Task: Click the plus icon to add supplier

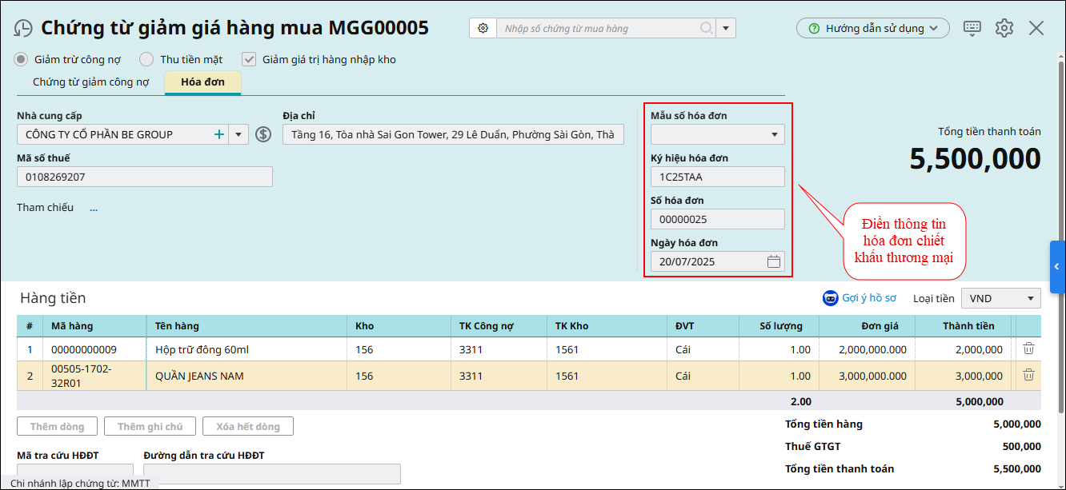Action: (218, 134)
